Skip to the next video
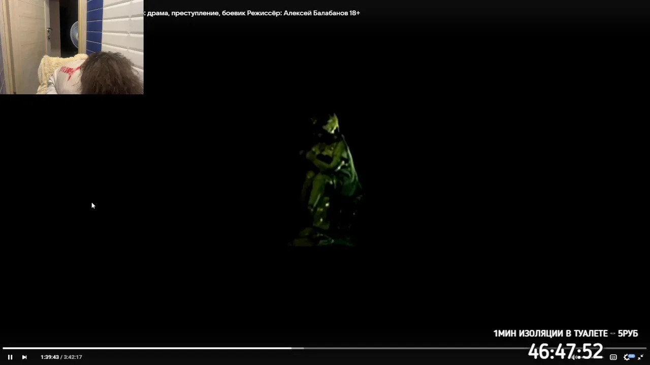Image resolution: width=650 pixels, height=365 pixels. [24, 357]
